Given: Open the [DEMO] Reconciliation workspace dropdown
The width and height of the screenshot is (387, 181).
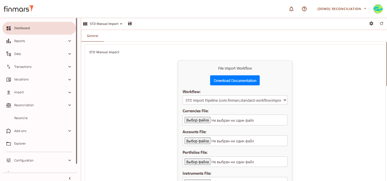Looking at the screenshot, I should pyautogui.click(x=342, y=9).
